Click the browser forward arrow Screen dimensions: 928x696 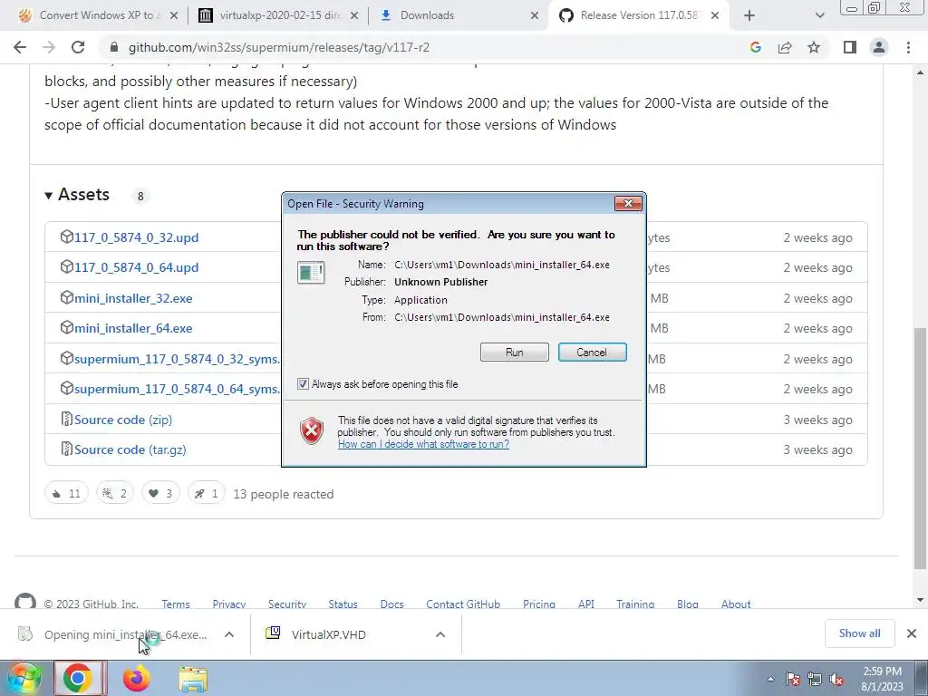[49, 47]
